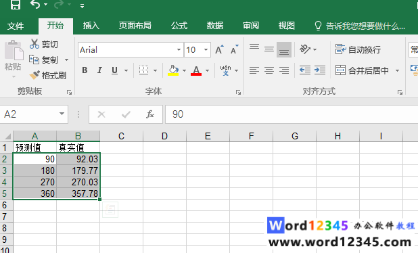Click the text orientation icon
Screen dimensions: 418x253
(305, 49)
